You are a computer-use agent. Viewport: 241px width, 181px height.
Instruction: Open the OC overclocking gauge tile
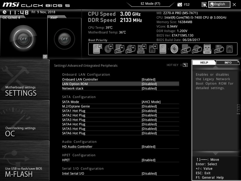click(x=25, y=120)
